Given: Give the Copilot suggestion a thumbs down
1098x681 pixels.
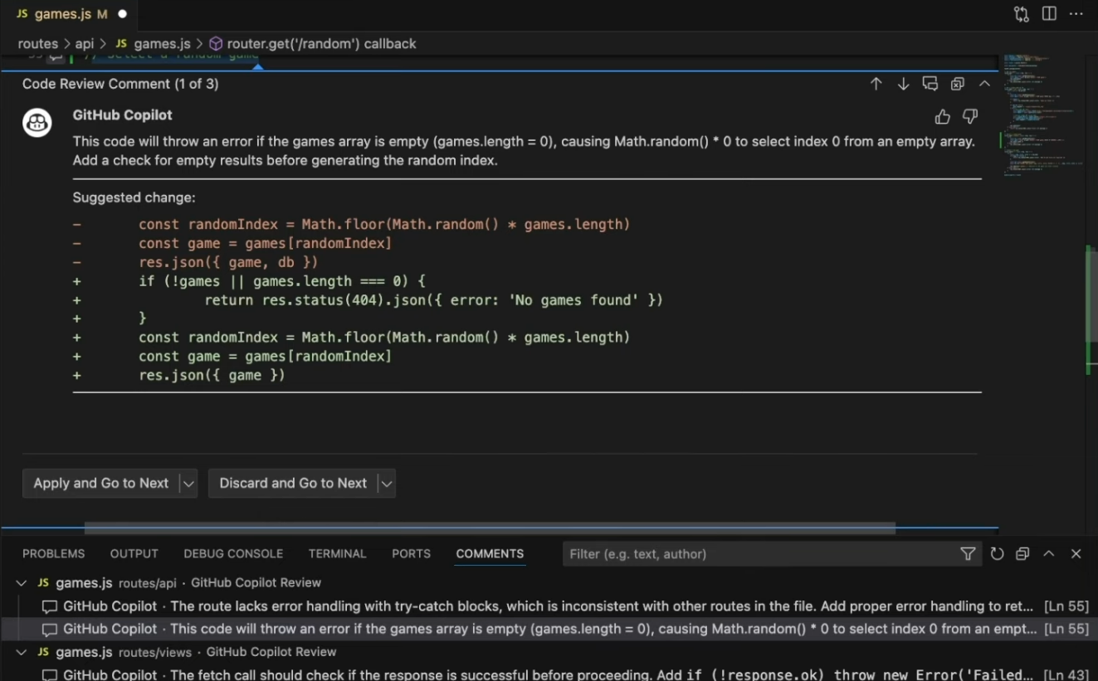Looking at the screenshot, I should coord(969,116).
